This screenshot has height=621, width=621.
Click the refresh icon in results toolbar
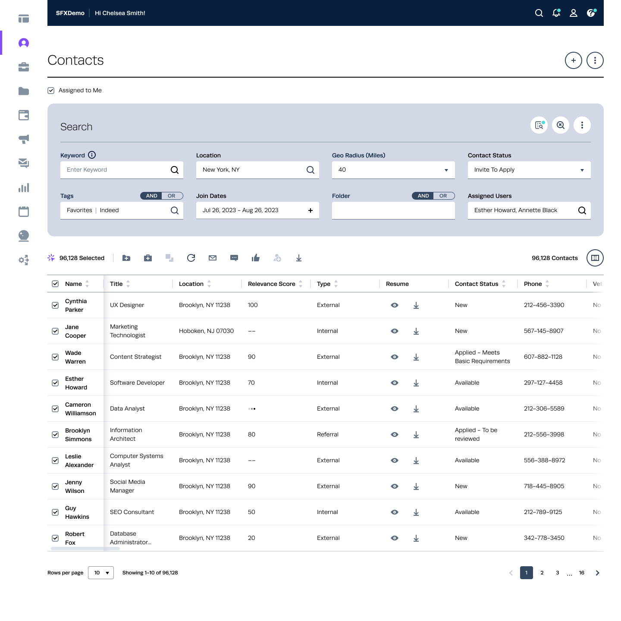[x=191, y=258]
